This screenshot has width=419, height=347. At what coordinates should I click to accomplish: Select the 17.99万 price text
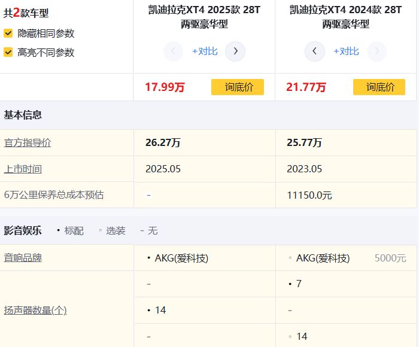click(x=165, y=87)
